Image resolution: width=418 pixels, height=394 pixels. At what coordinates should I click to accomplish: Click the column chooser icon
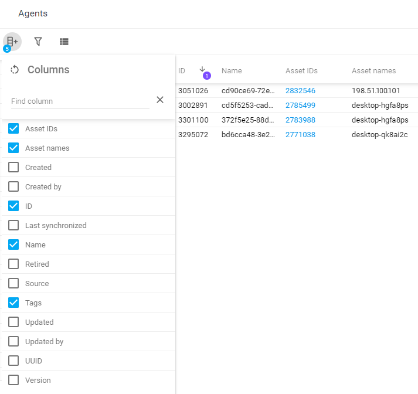tap(12, 42)
